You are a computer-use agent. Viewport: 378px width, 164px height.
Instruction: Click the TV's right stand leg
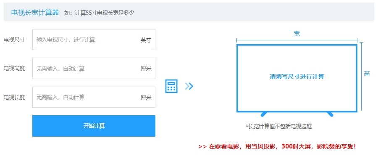330,114
